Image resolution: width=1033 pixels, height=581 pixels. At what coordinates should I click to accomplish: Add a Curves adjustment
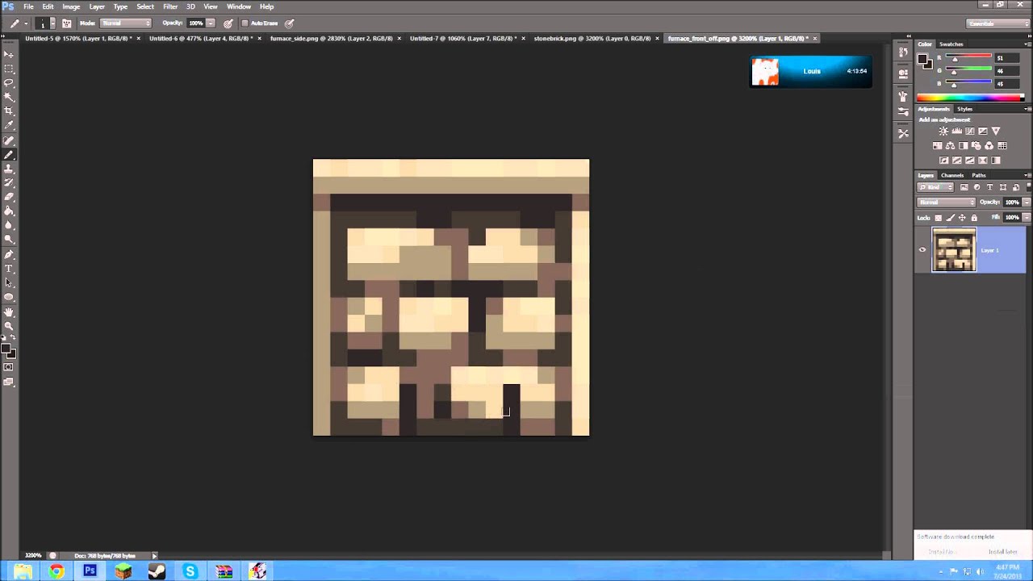click(969, 131)
